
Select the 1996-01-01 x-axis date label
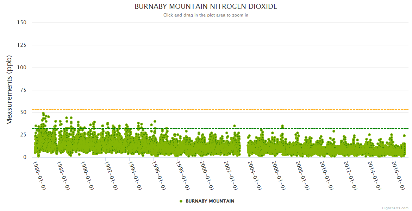pyautogui.click(x=159, y=175)
